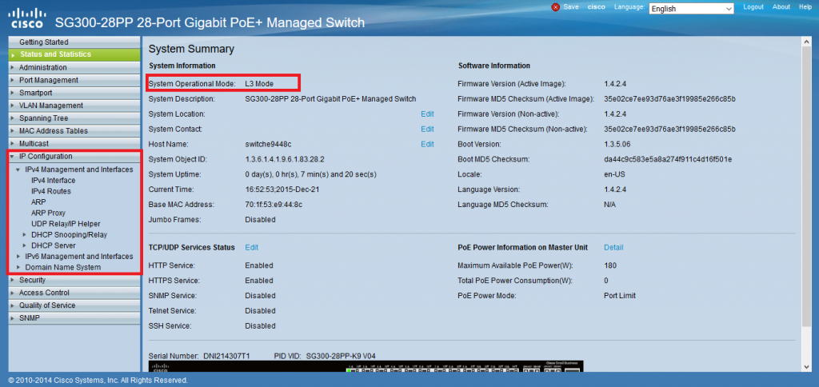Viewport: 819px width, 387px height.
Task: Expand DHCP Snooping/Relay submenu
Action: pos(69,234)
